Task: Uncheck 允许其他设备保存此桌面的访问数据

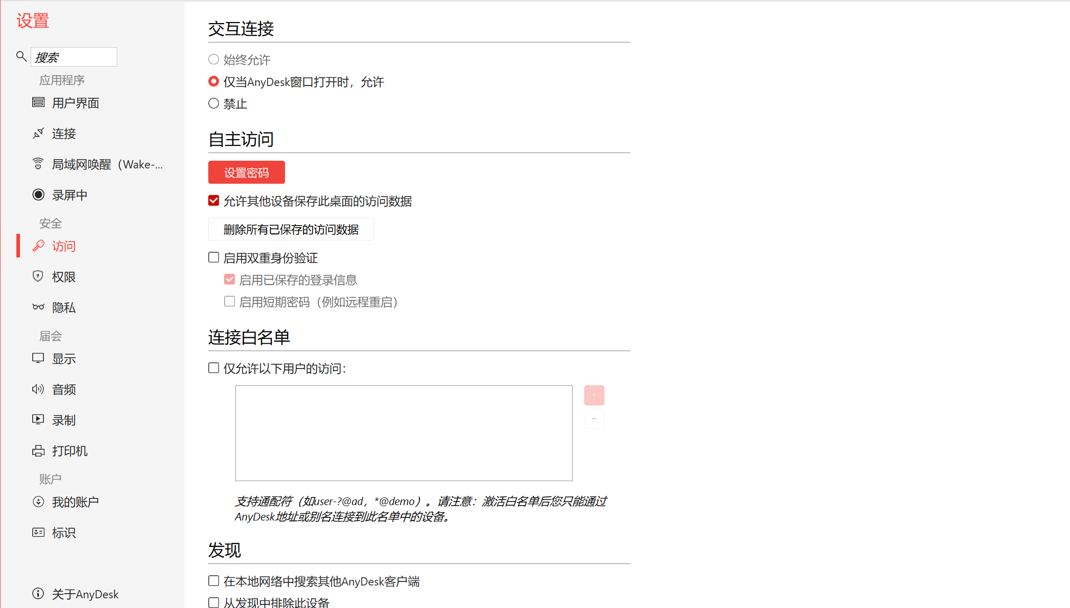Action: (x=214, y=201)
